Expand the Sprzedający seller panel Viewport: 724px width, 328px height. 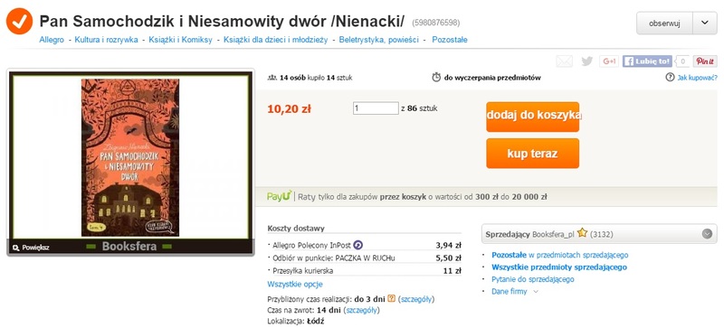(x=707, y=234)
